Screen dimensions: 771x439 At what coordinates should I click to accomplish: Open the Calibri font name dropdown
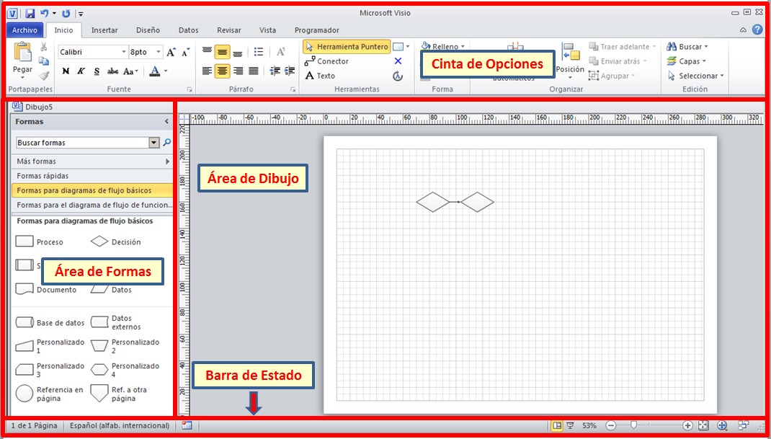pos(124,52)
